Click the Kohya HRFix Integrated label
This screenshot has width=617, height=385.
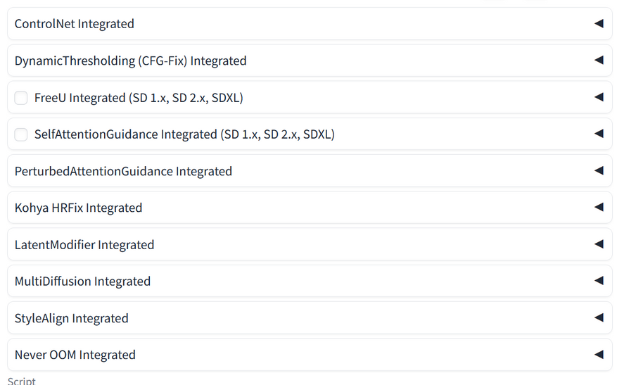(x=78, y=208)
